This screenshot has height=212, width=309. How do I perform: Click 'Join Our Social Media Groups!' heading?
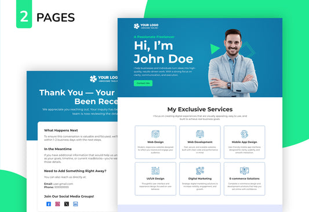point(69,196)
